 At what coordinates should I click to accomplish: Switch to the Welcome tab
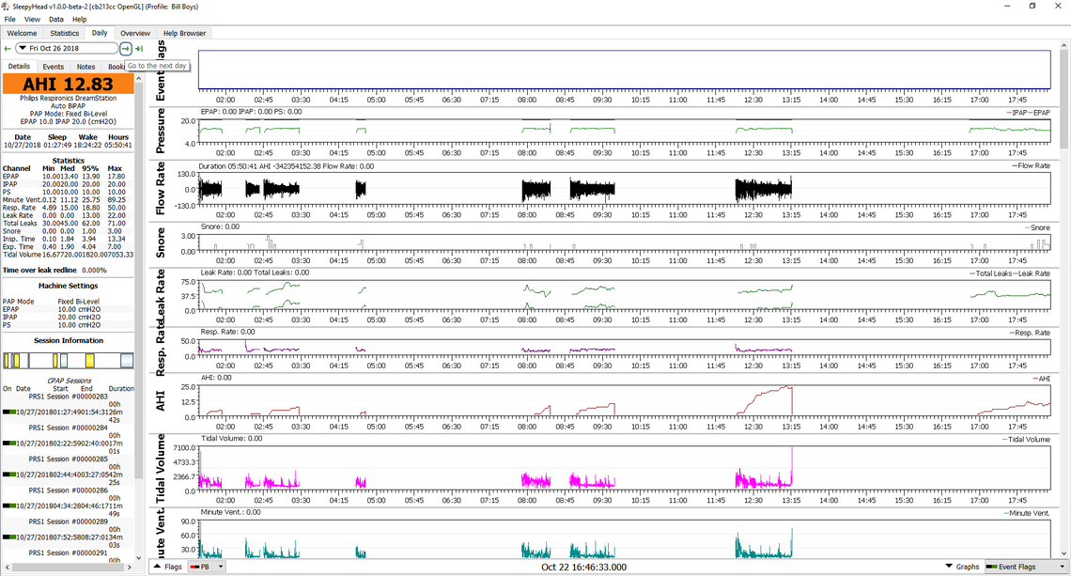coord(22,33)
